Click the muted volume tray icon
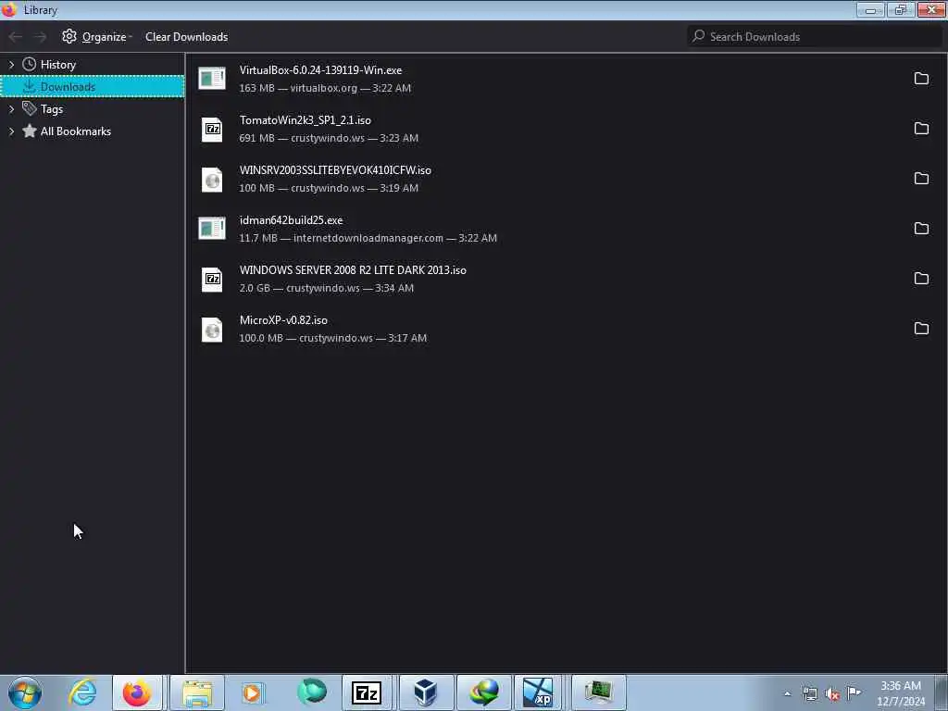The height and width of the screenshot is (711, 948). tap(832, 694)
